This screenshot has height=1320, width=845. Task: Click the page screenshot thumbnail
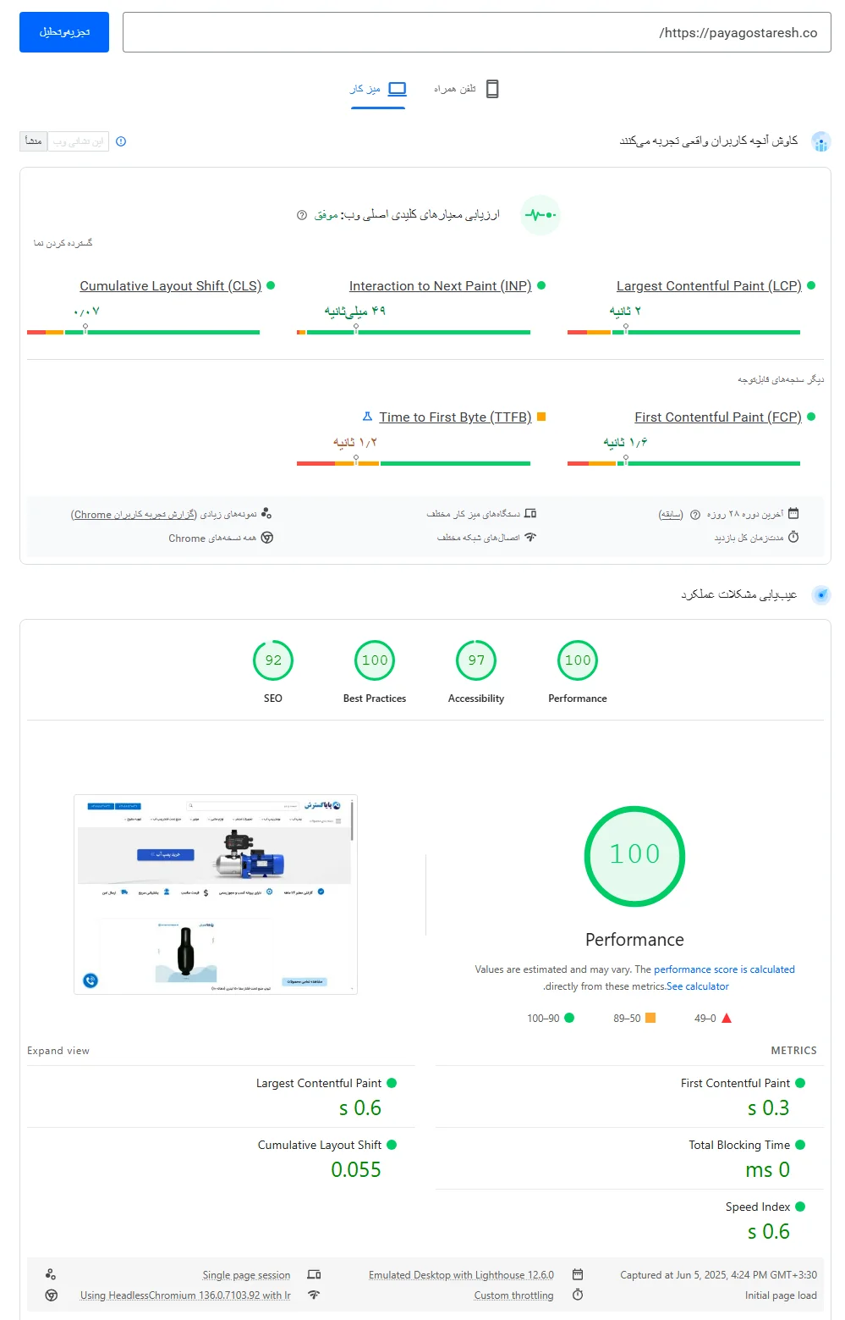(x=216, y=894)
